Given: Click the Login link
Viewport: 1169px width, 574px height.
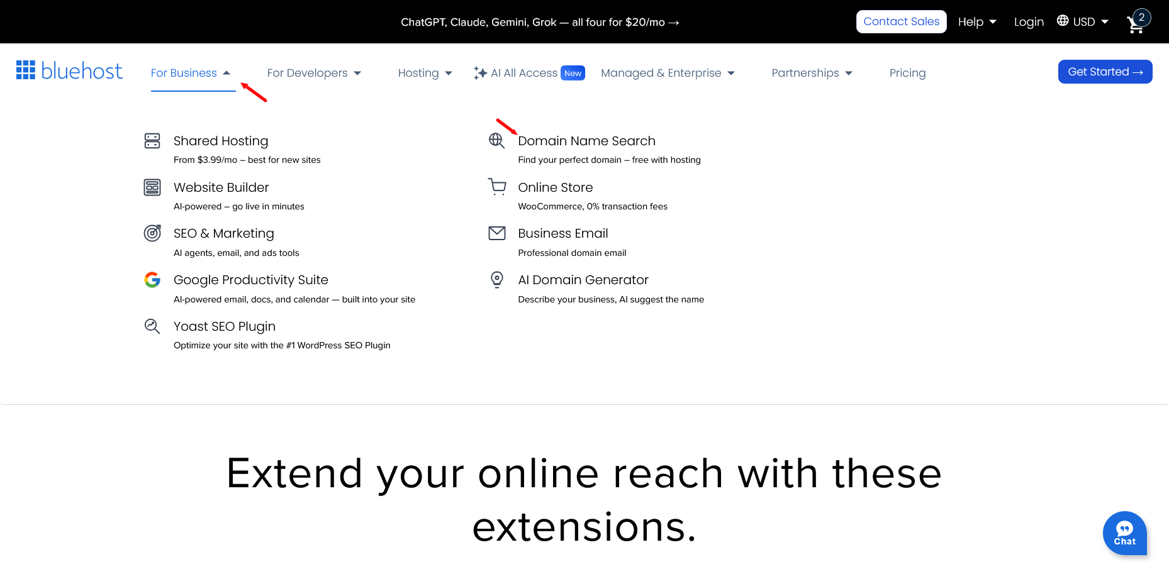Looking at the screenshot, I should click(1029, 22).
